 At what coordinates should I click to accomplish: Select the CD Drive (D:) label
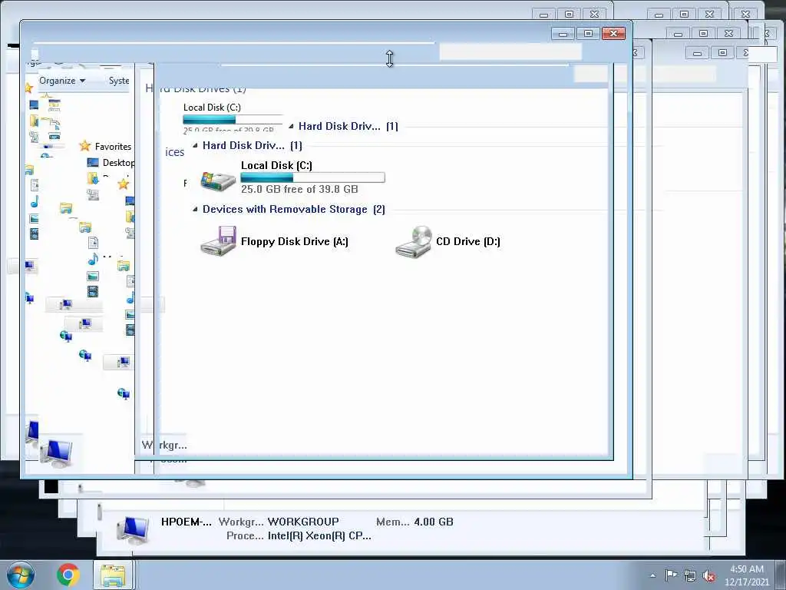(x=467, y=241)
